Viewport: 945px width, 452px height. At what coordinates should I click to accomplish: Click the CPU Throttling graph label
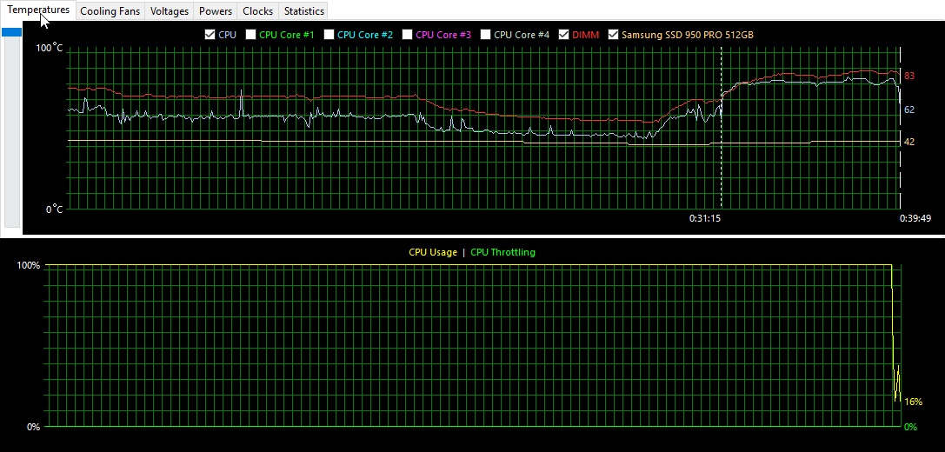(502, 252)
